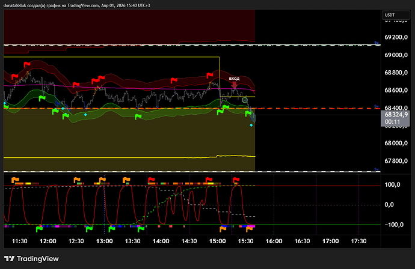Click the oscillator −100,0 scale label
Screen dimensions: 415x269
pyautogui.click(x=394, y=225)
